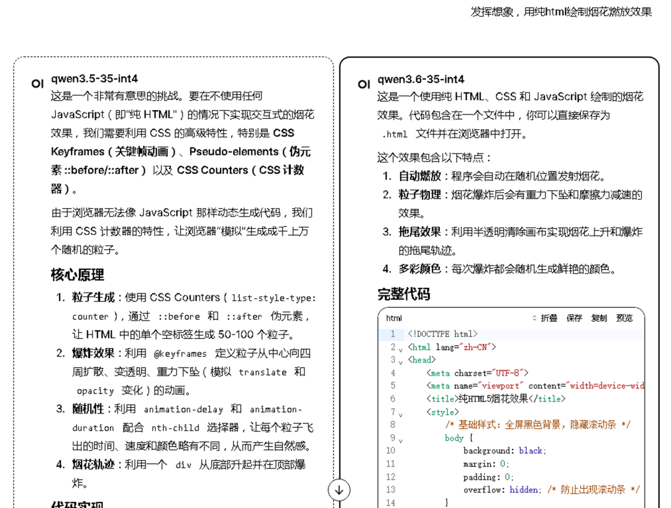Screen dimensions: 671x508
Task: Click the inline code ::before
Action: click(179, 316)
